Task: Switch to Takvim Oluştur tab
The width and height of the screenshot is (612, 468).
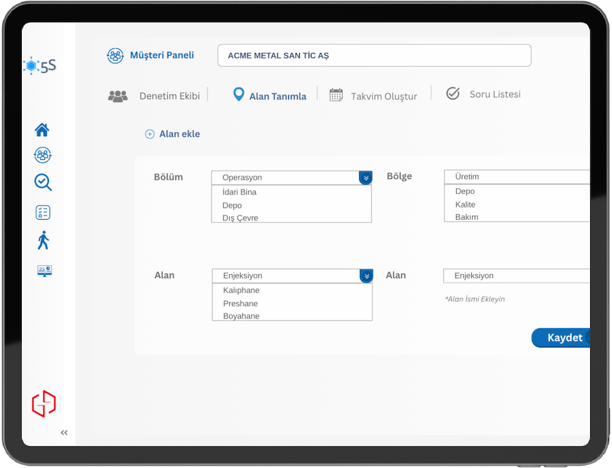Action: (x=373, y=96)
